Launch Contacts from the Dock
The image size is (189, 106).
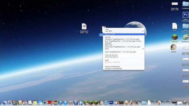(x=20, y=102)
